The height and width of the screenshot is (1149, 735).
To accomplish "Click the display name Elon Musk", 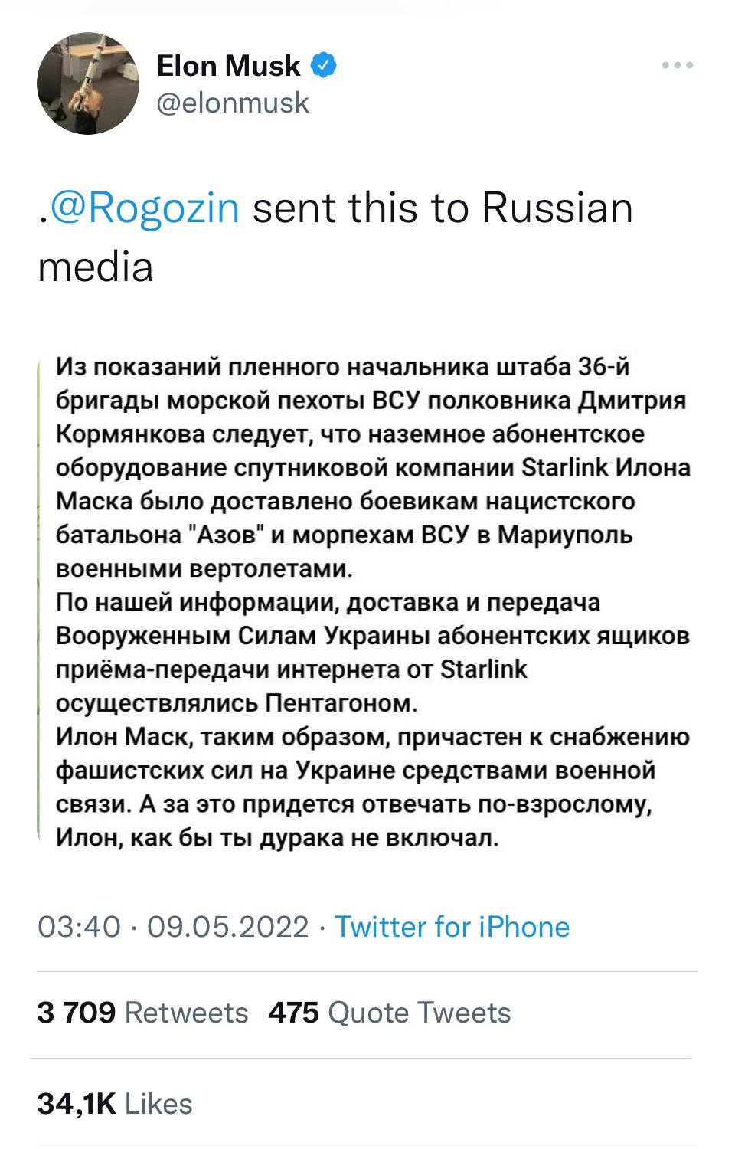I will 228,67.
